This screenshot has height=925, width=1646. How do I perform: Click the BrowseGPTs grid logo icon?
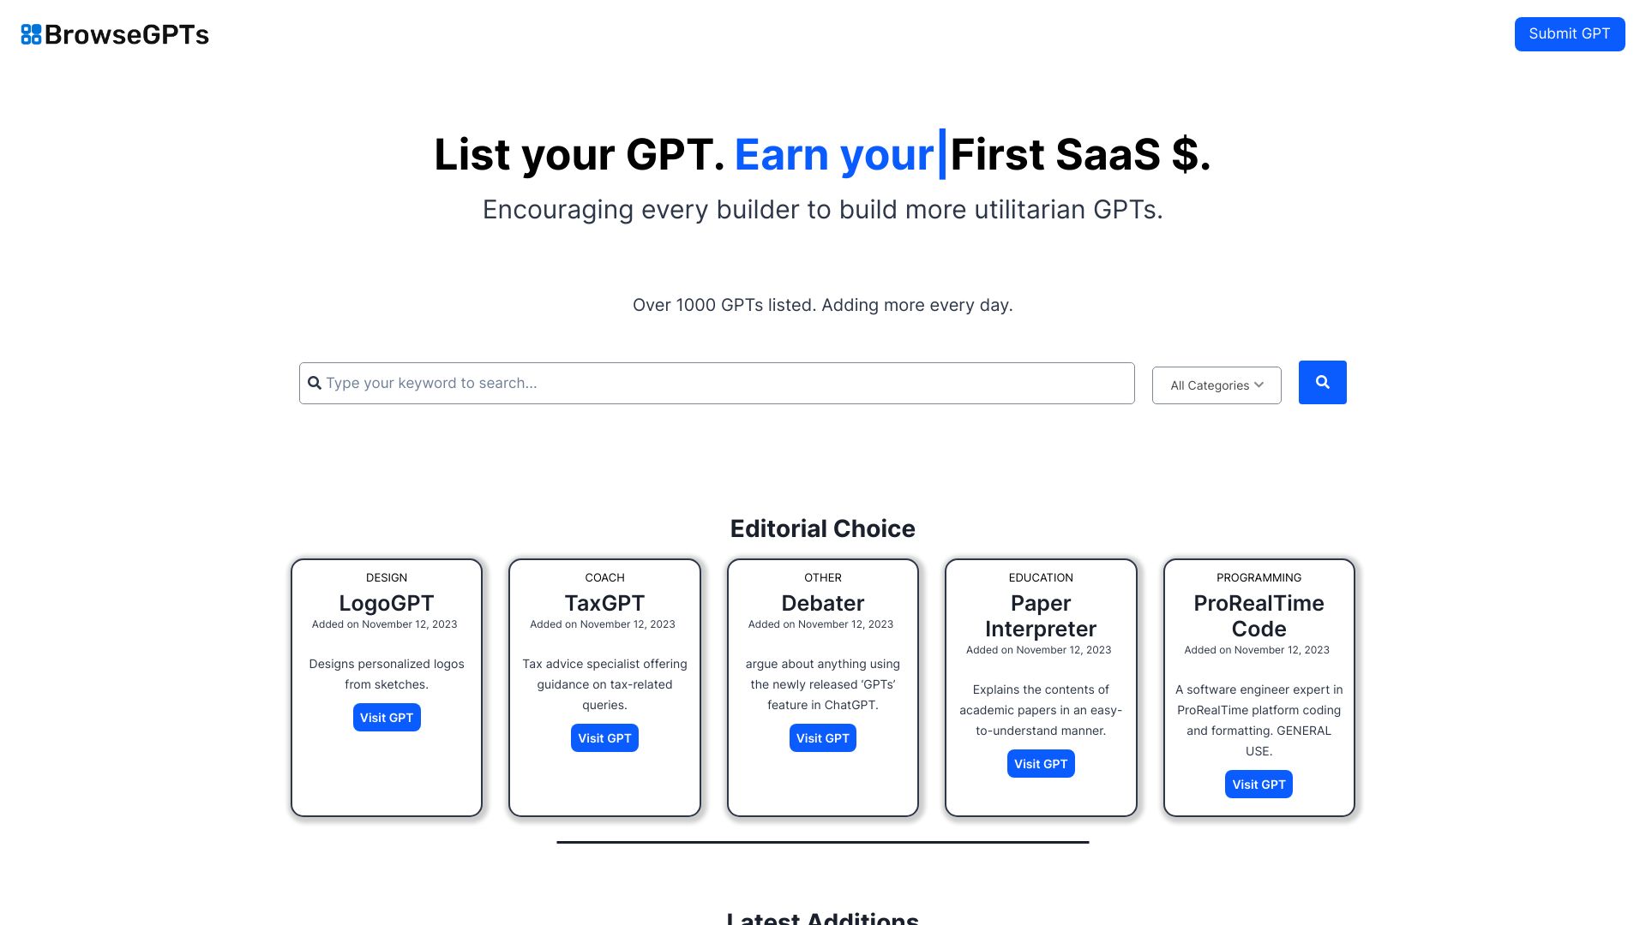click(x=31, y=34)
